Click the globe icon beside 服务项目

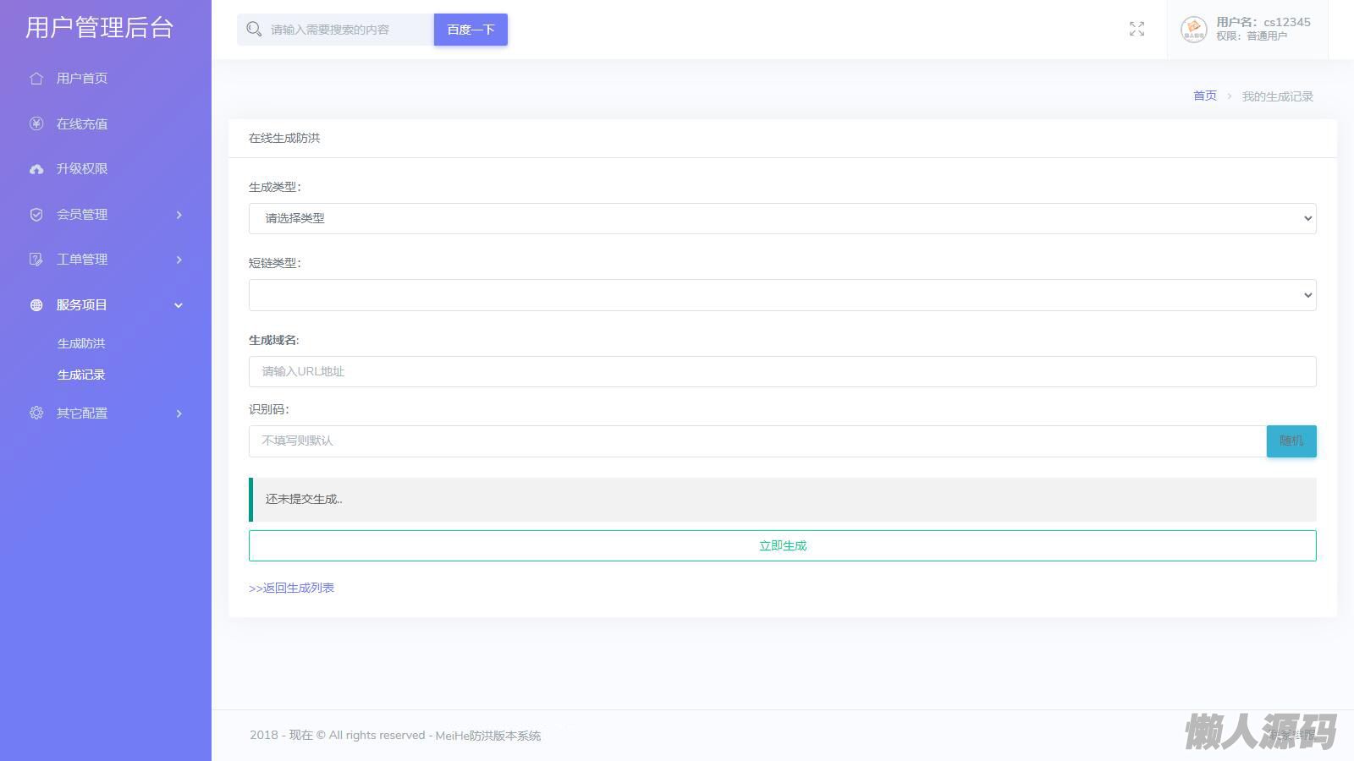[36, 305]
